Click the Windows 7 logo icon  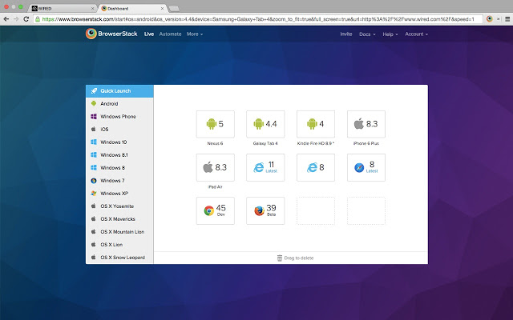tap(94, 181)
